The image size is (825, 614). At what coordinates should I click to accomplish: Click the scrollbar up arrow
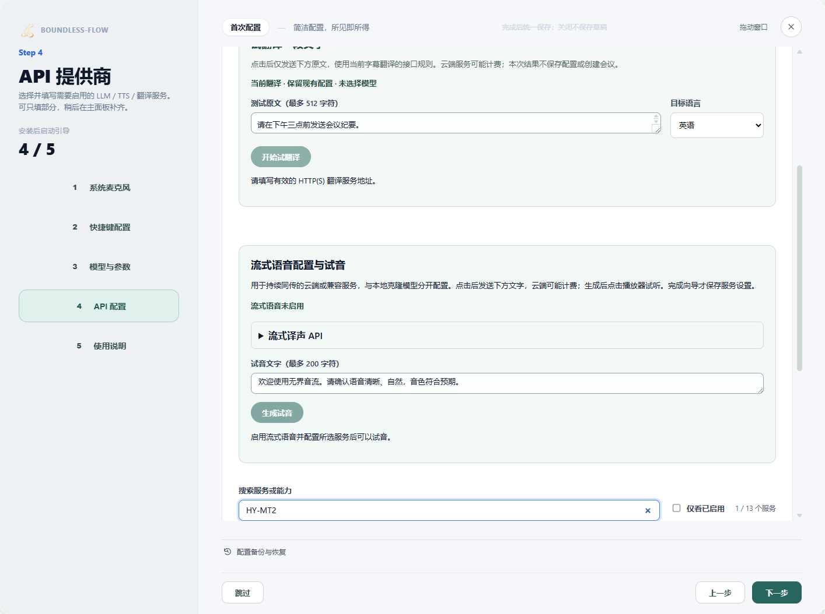click(x=799, y=52)
